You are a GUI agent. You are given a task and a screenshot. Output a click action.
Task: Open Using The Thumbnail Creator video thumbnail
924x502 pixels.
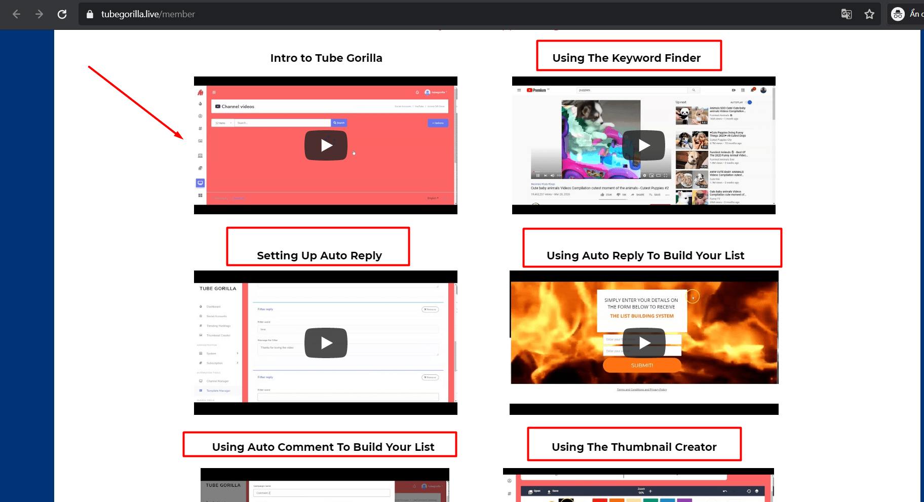click(x=638, y=485)
